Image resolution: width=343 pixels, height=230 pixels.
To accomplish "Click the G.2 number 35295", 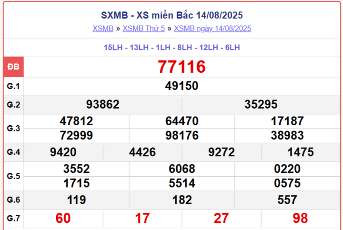I will 261,104.
